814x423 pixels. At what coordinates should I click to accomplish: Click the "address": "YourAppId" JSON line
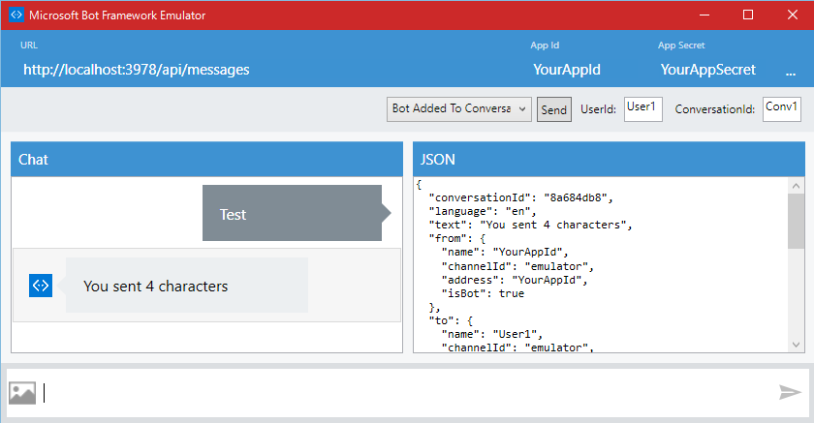514,280
